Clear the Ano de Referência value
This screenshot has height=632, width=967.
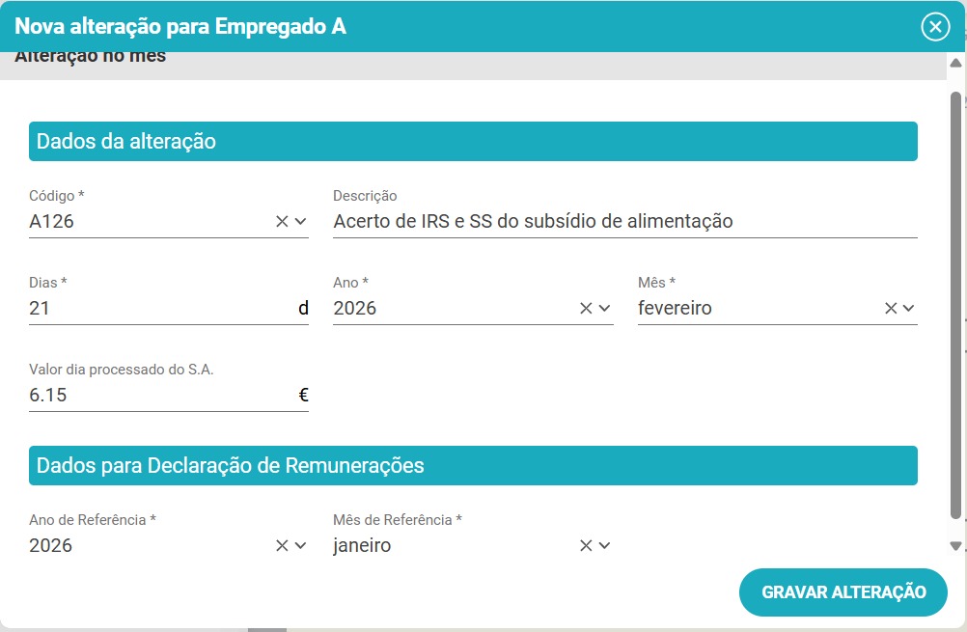pyautogui.click(x=282, y=546)
